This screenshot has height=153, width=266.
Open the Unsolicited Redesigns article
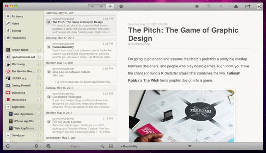tap(80, 100)
